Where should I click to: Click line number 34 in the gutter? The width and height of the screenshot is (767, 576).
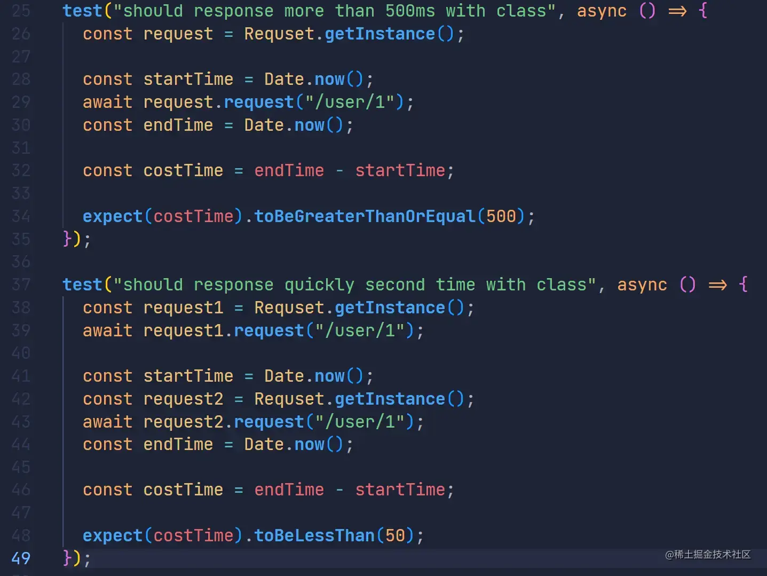pos(21,216)
